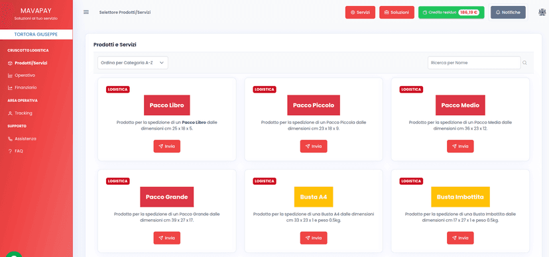The image size is (549, 257).
Task: Click the 186,19 € credit amount
Action: point(469,12)
